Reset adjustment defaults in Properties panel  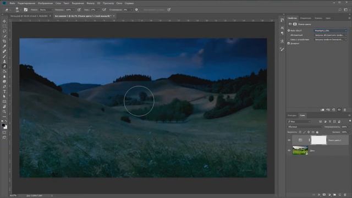tap(334, 110)
